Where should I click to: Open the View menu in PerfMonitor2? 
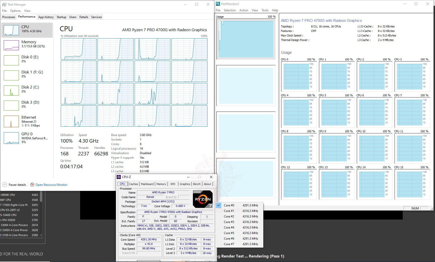(x=255, y=10)
